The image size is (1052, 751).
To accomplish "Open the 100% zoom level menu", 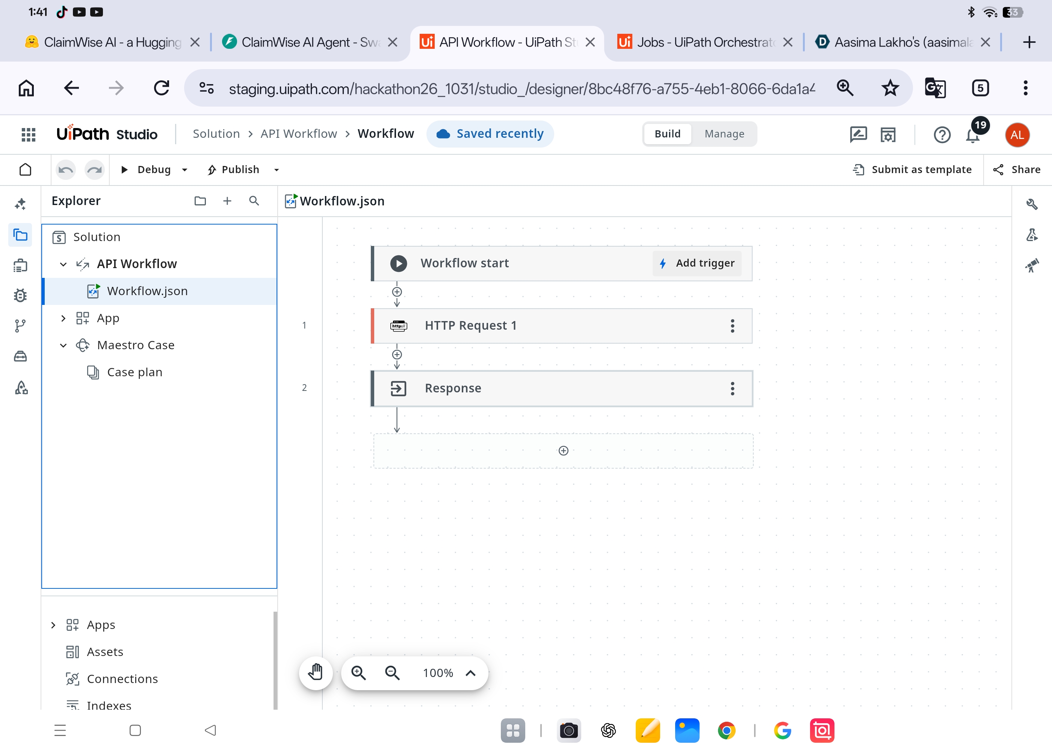I will (x=449, y=673).
